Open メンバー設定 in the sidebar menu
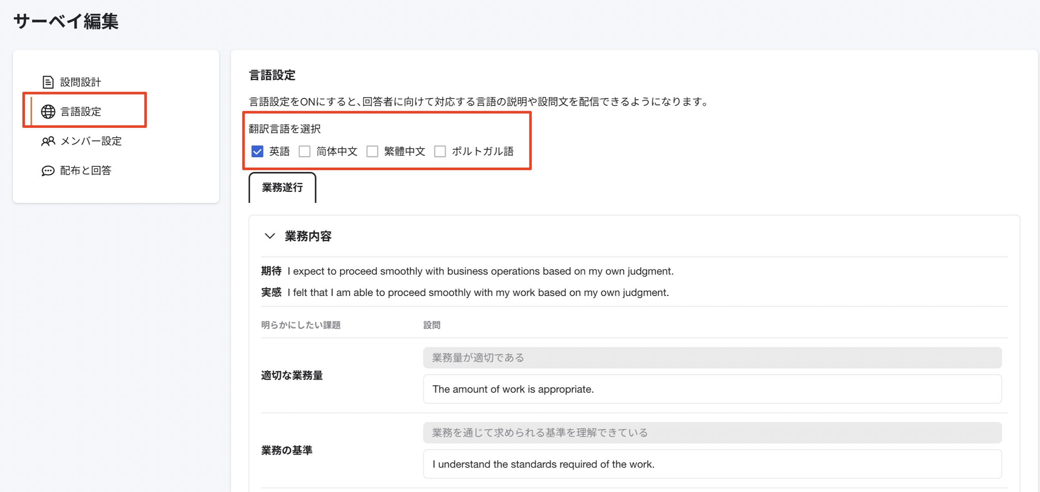1040x492 pixels. (91, 141)
